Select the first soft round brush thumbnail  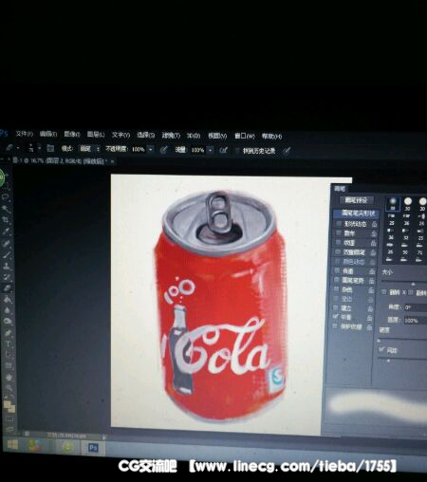coord(393,203)
